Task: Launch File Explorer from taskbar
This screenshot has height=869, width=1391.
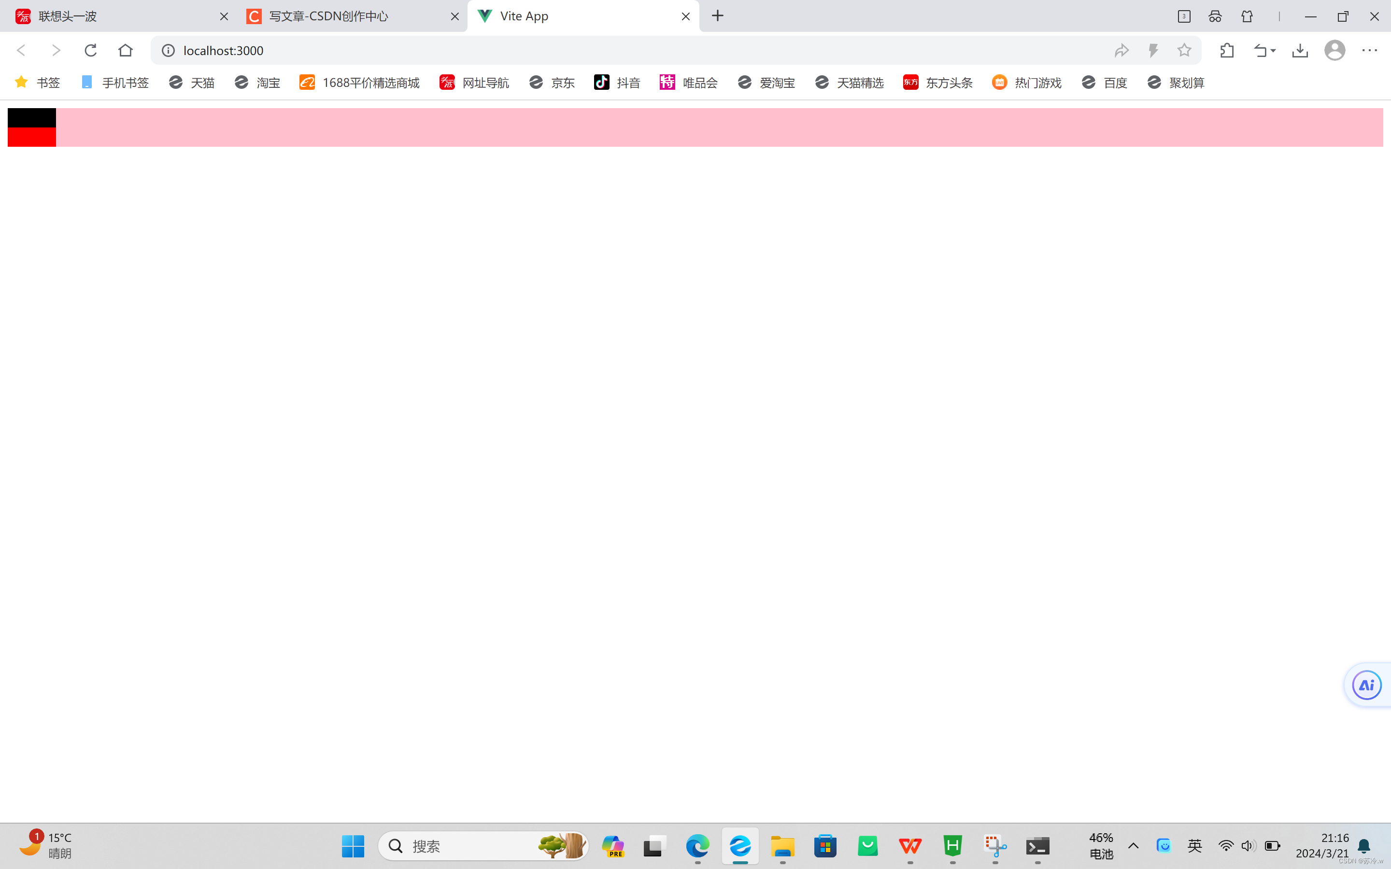Action: [782, 845]
